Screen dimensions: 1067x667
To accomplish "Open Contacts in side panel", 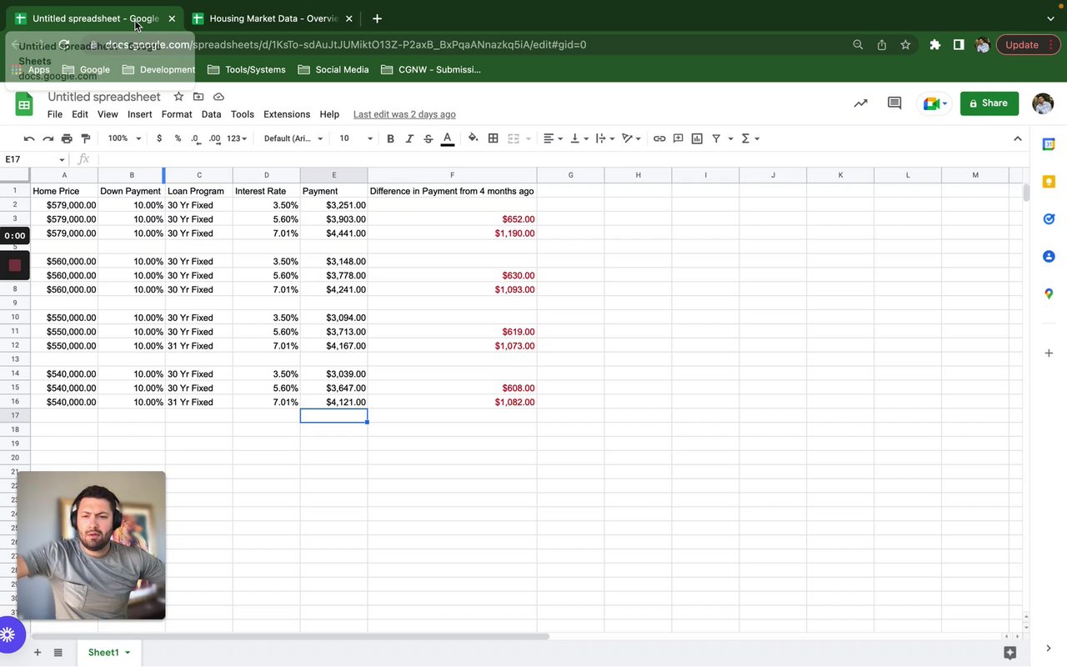I will click(1049, 257).
